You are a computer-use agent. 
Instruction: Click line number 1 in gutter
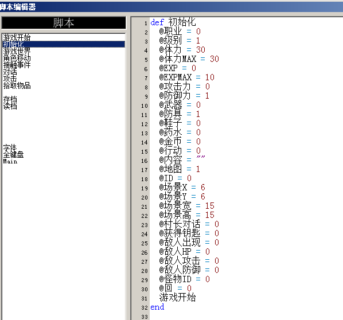(x=146, y=23)
